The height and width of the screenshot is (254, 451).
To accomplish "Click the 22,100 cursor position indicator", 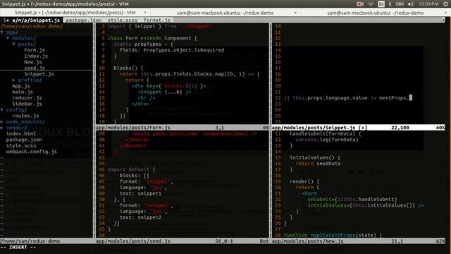I will tap(400, 128).
